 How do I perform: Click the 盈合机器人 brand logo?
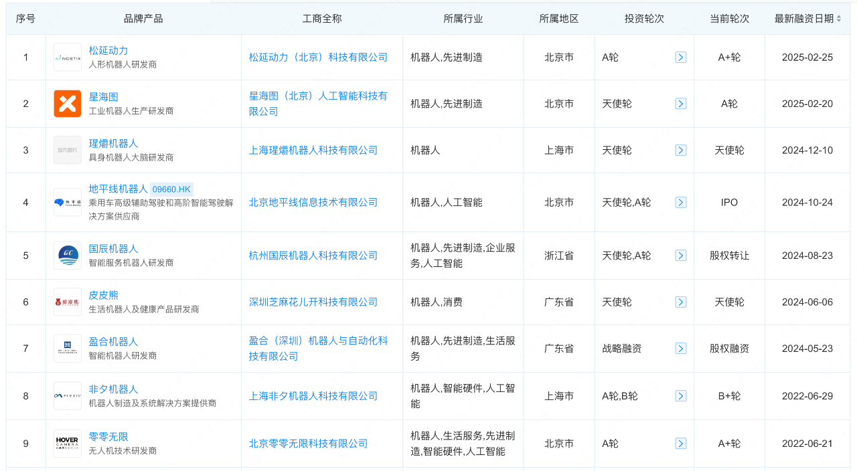click(68, 348)
